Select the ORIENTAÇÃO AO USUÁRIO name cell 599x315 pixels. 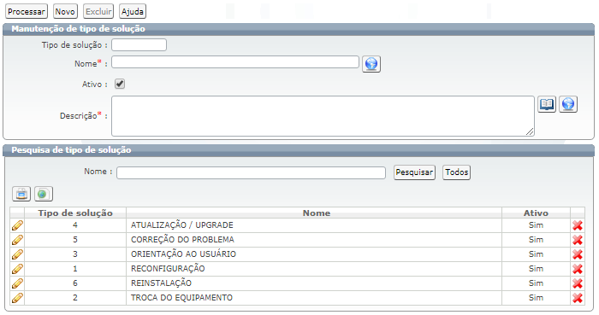tap(314, 254)
